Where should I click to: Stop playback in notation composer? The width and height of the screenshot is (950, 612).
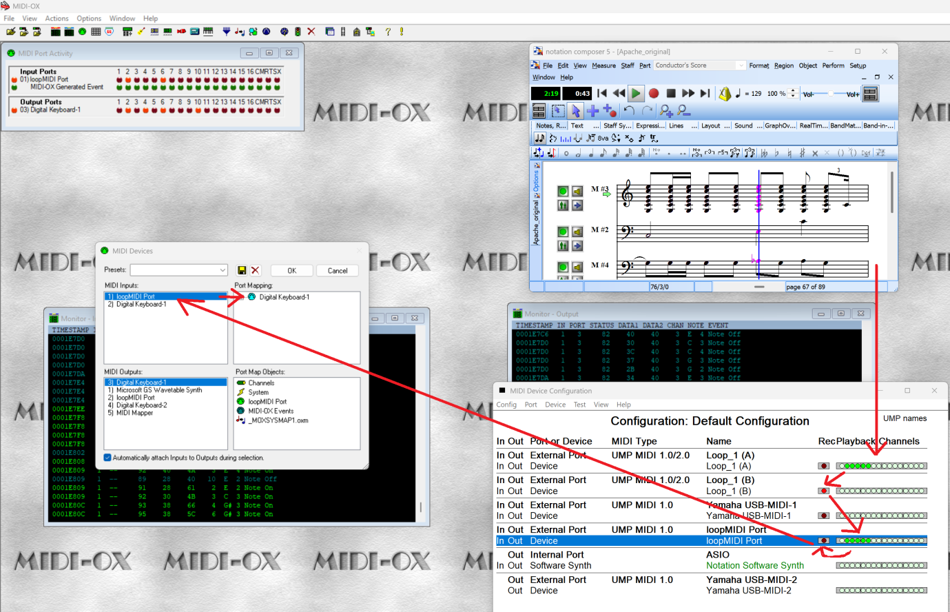click(671, 93)
